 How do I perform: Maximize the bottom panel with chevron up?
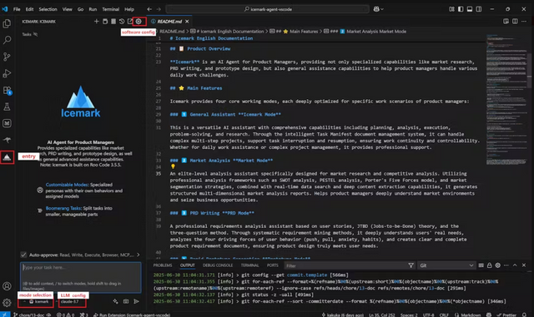[x=515, y=265]
